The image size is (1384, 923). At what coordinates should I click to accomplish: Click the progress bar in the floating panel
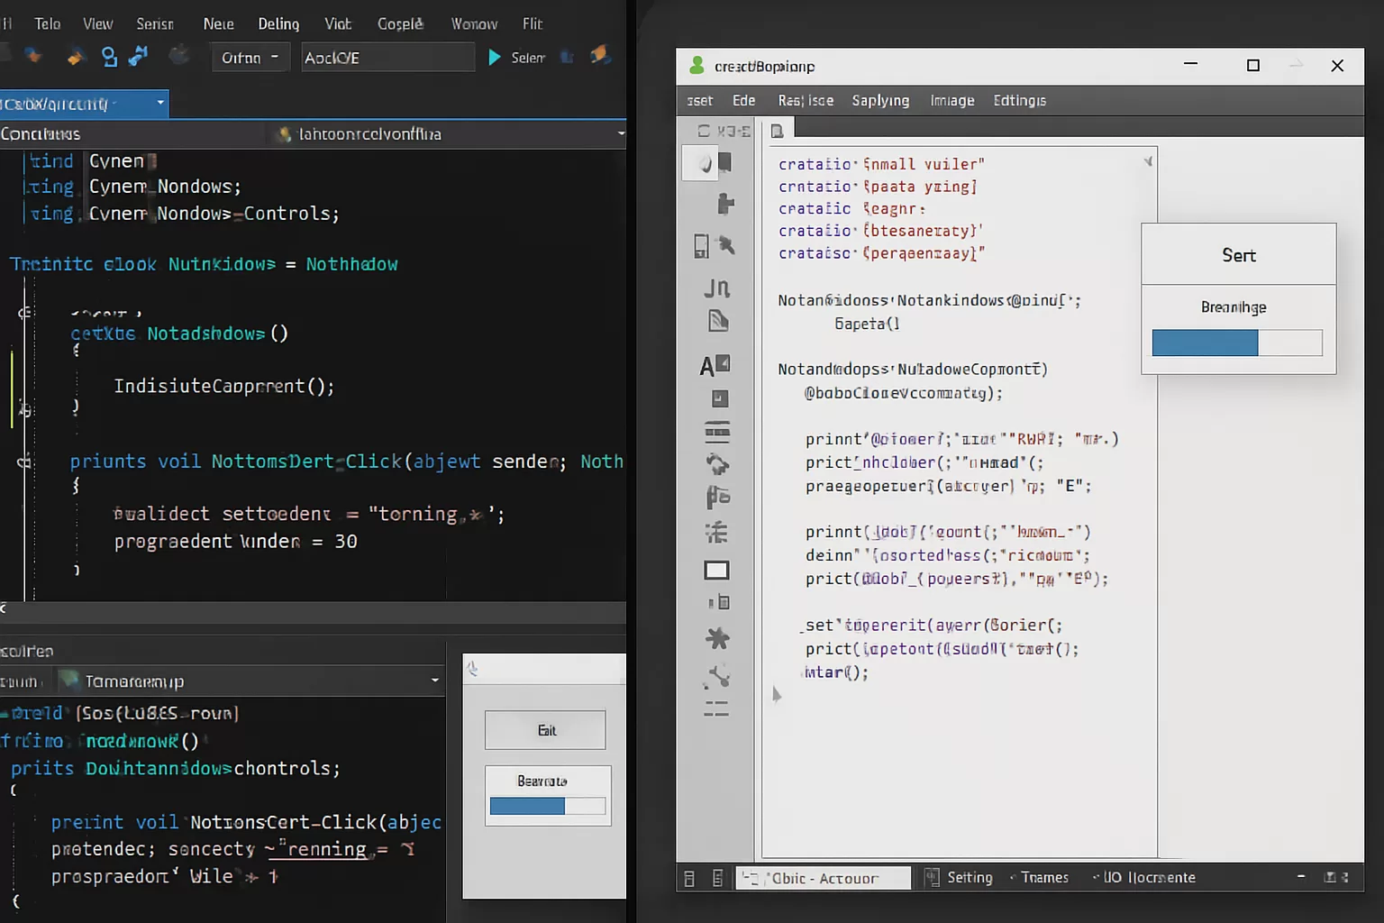click(x=1237, y=343)
